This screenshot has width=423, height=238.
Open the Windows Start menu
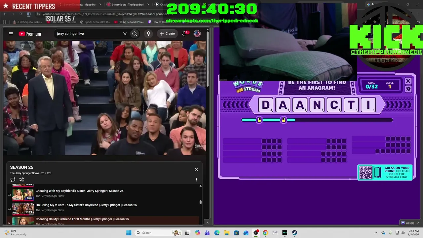129,233
